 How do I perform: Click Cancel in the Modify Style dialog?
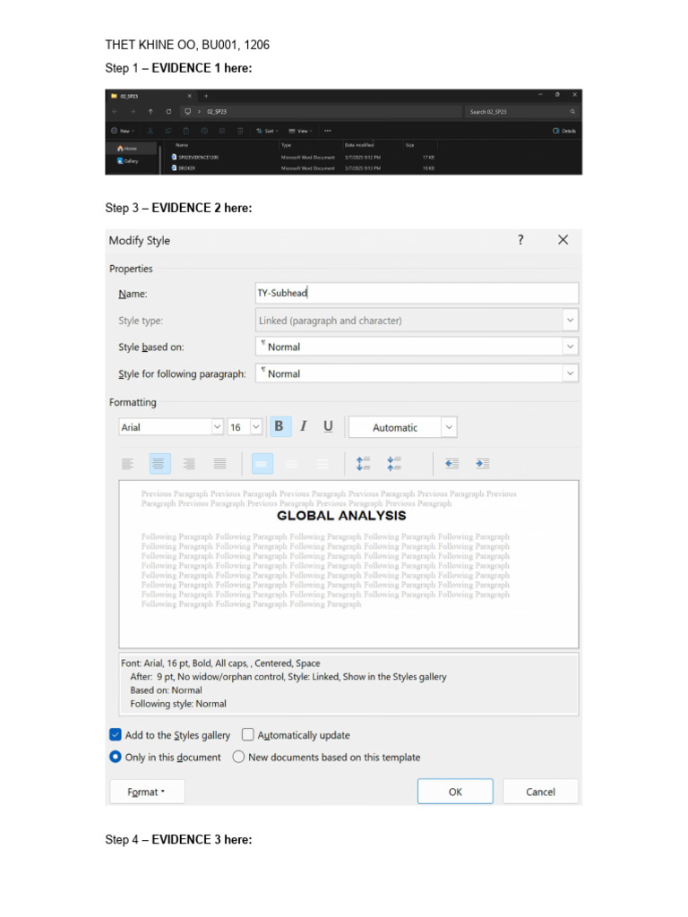[x=540, y=792]
